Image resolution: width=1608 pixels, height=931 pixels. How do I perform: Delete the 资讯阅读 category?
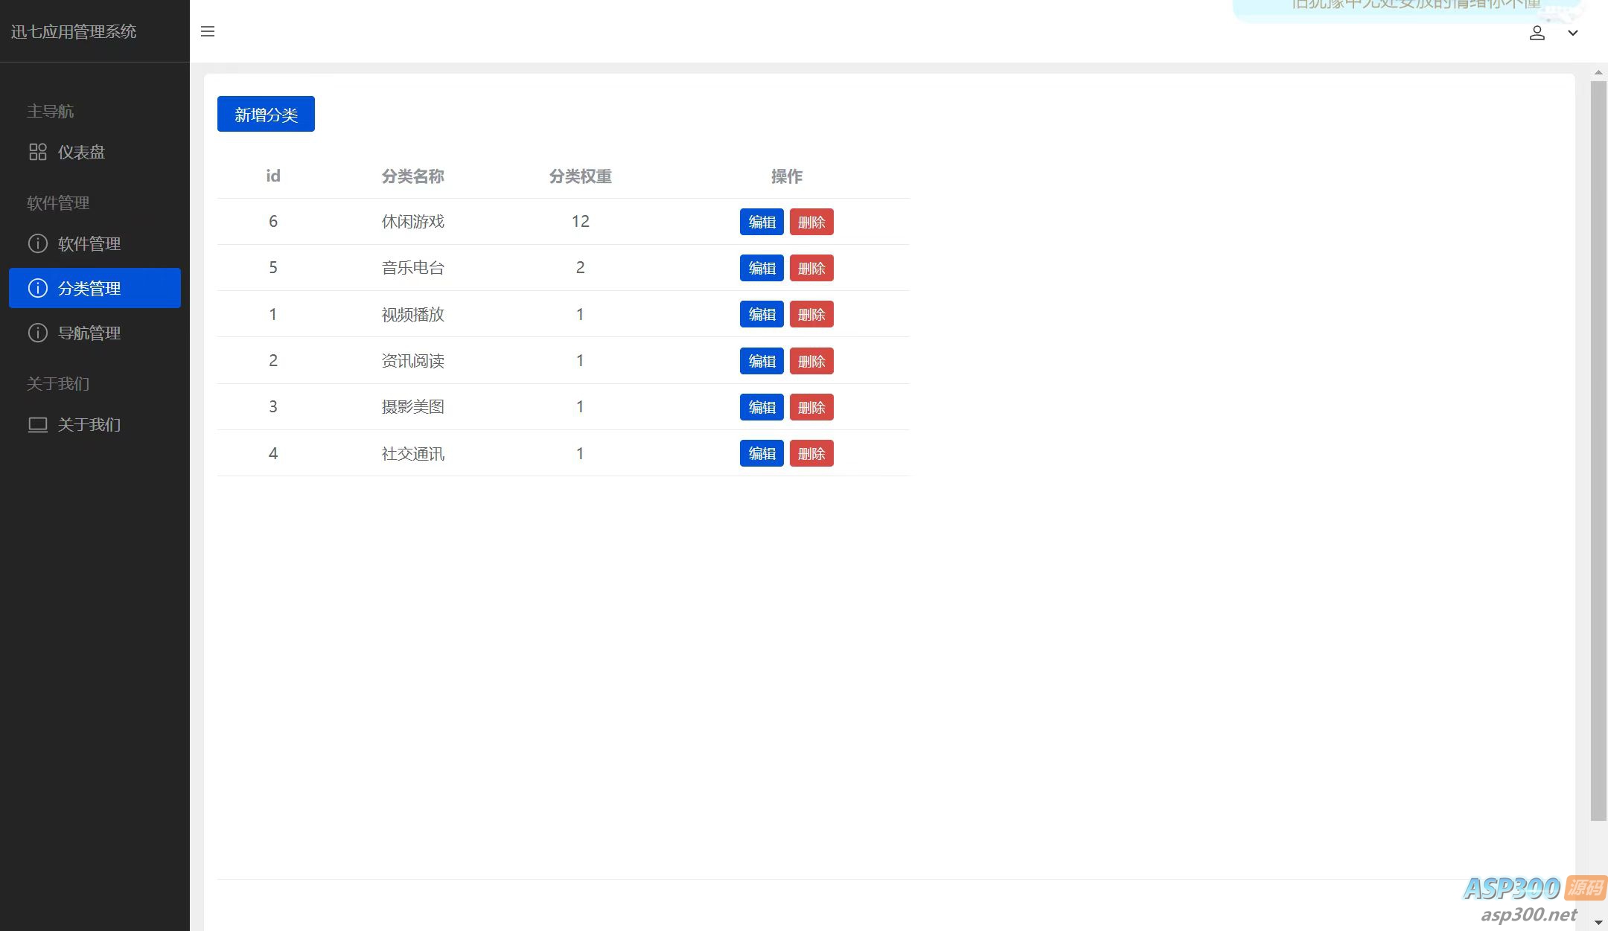811,361
